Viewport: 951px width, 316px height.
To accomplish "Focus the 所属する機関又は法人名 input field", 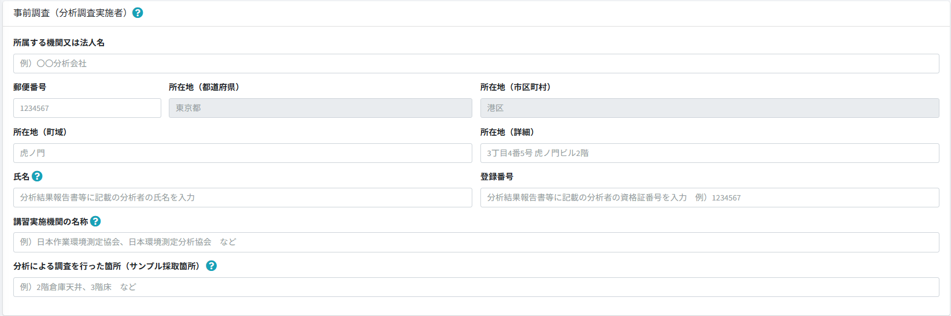I will [476, 64].
